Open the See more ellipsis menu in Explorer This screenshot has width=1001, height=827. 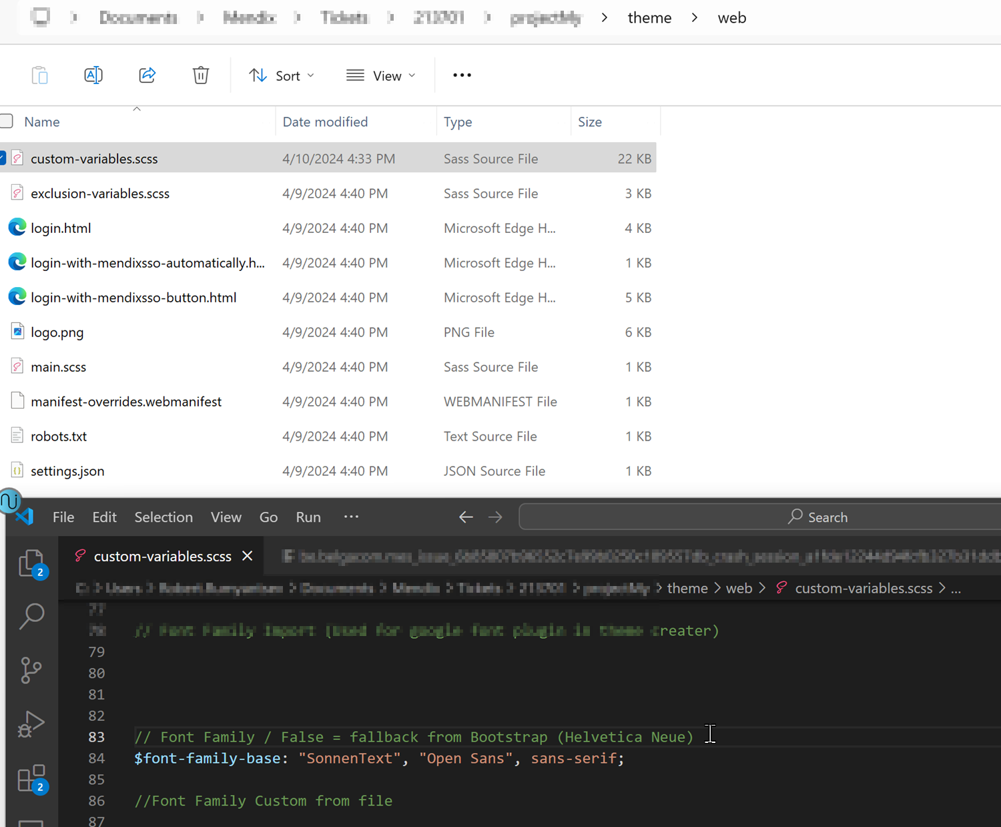(462, 75)
